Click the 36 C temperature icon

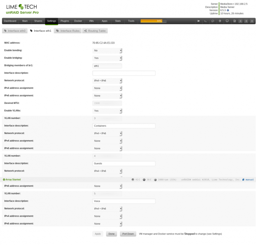(144, 180)
